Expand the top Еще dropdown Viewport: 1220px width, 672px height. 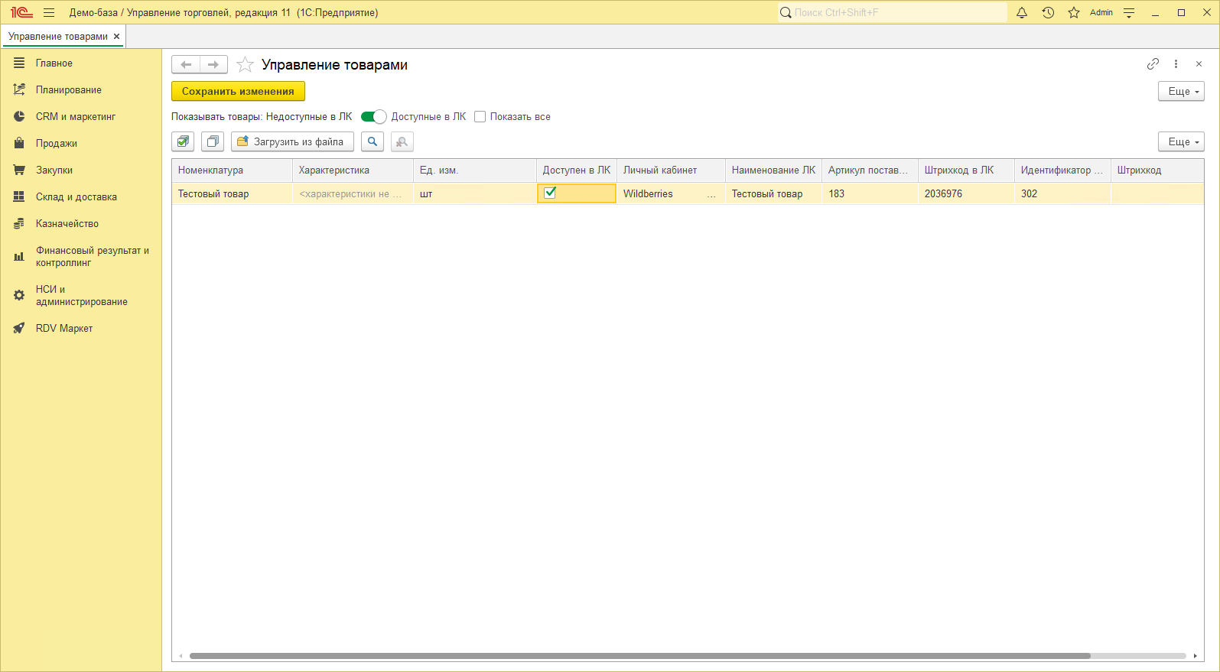(1181, 91)
